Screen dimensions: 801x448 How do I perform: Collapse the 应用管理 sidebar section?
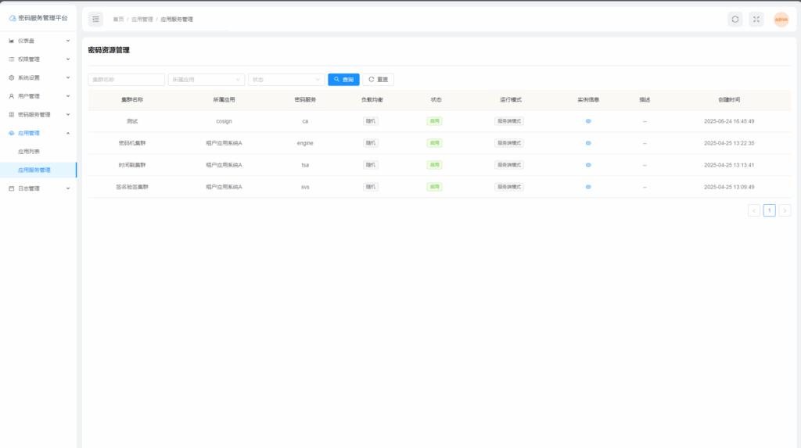pyautogui.click(x=38, y=133)
